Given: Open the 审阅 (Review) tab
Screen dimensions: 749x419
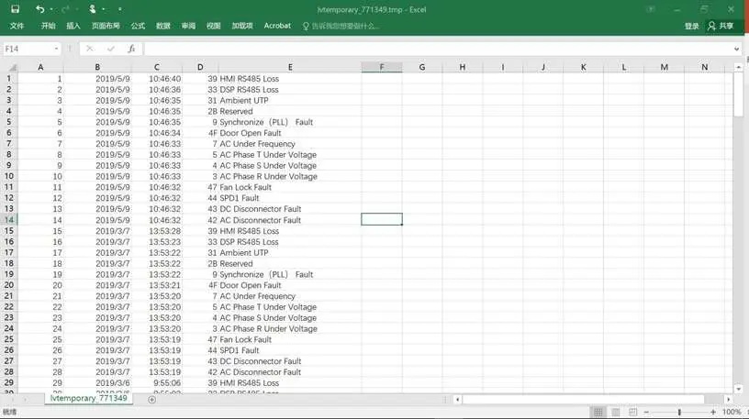Looking at the screenshot, I should (x=188, y=26).
